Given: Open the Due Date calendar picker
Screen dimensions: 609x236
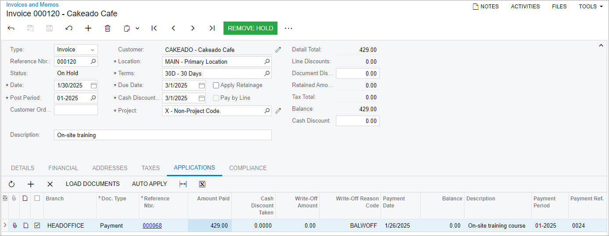Looking at the screenshot, I should tap(202, 85).
